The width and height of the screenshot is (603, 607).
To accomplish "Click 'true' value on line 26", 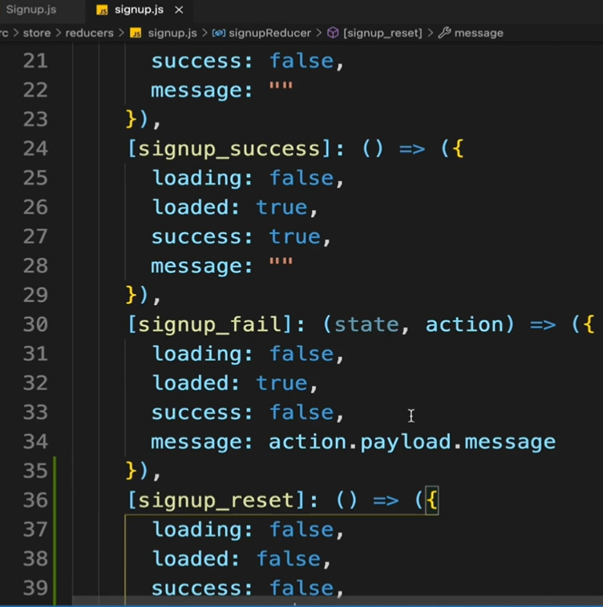I will (x=281, y=207).
